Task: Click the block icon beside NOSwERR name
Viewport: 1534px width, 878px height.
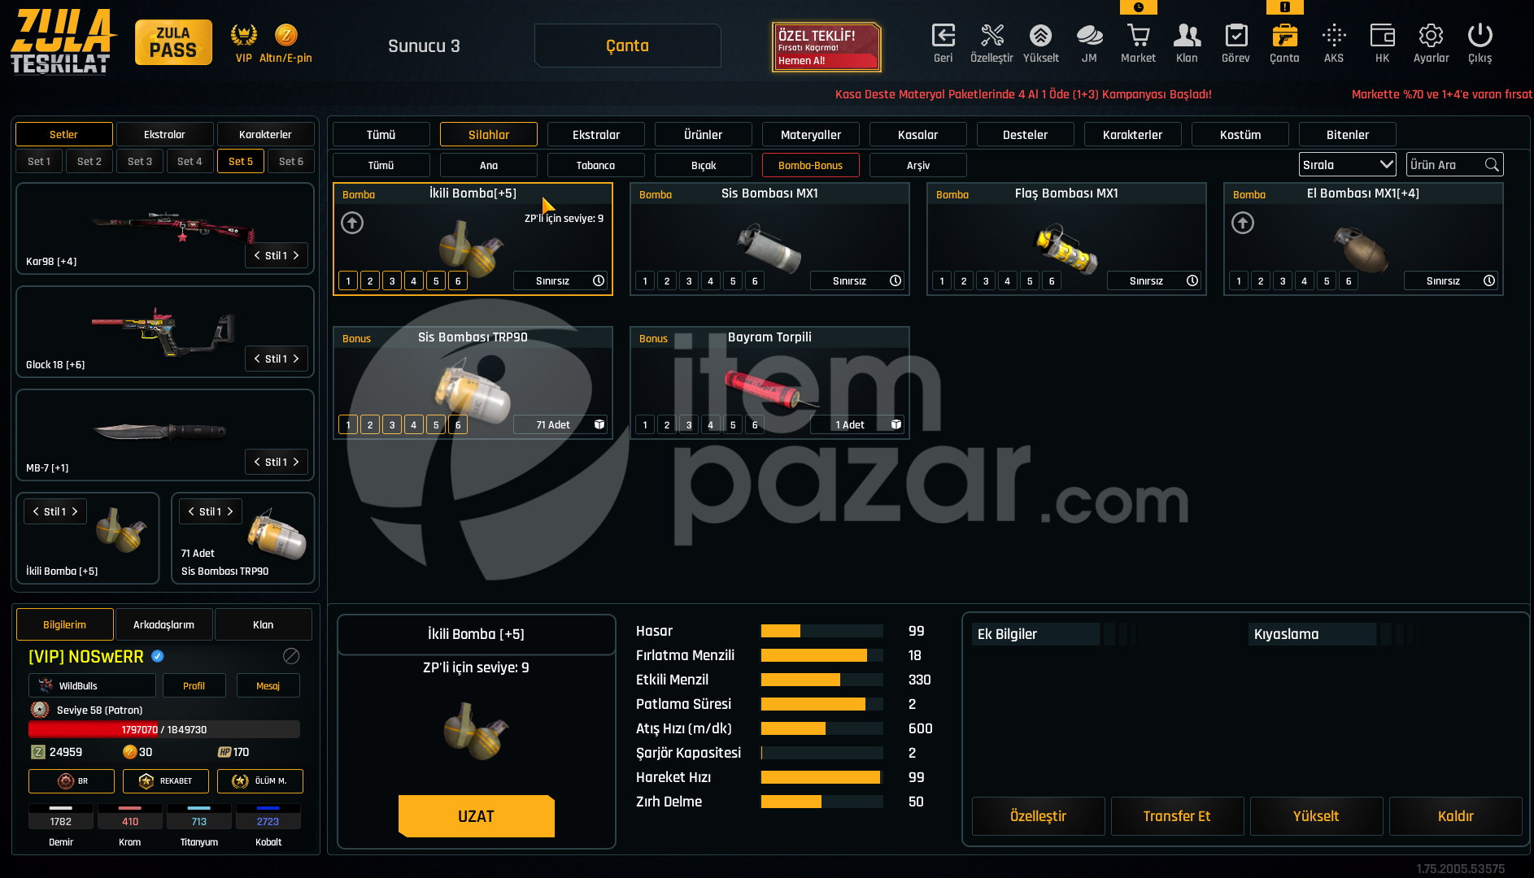Action: 291,656
